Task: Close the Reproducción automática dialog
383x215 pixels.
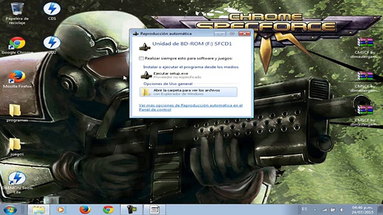Action: coord(245,33)
